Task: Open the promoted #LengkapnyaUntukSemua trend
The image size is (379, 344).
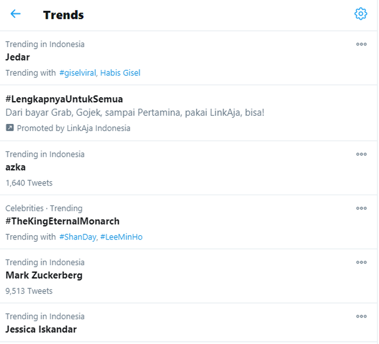Action: pyautogui.click(x=64, y=99)
